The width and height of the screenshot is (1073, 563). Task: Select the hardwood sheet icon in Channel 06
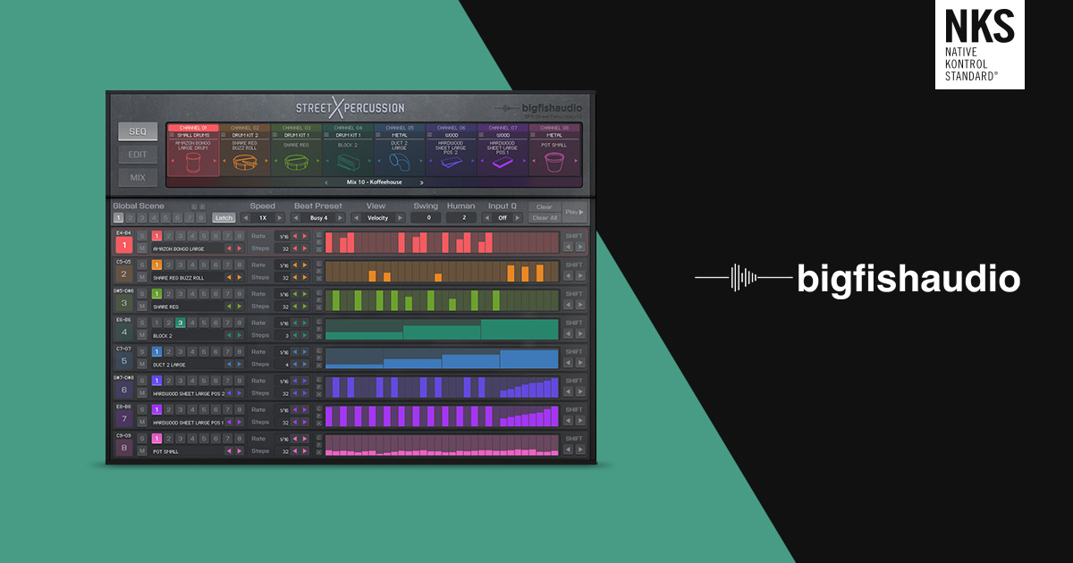[x=451, y=163]
